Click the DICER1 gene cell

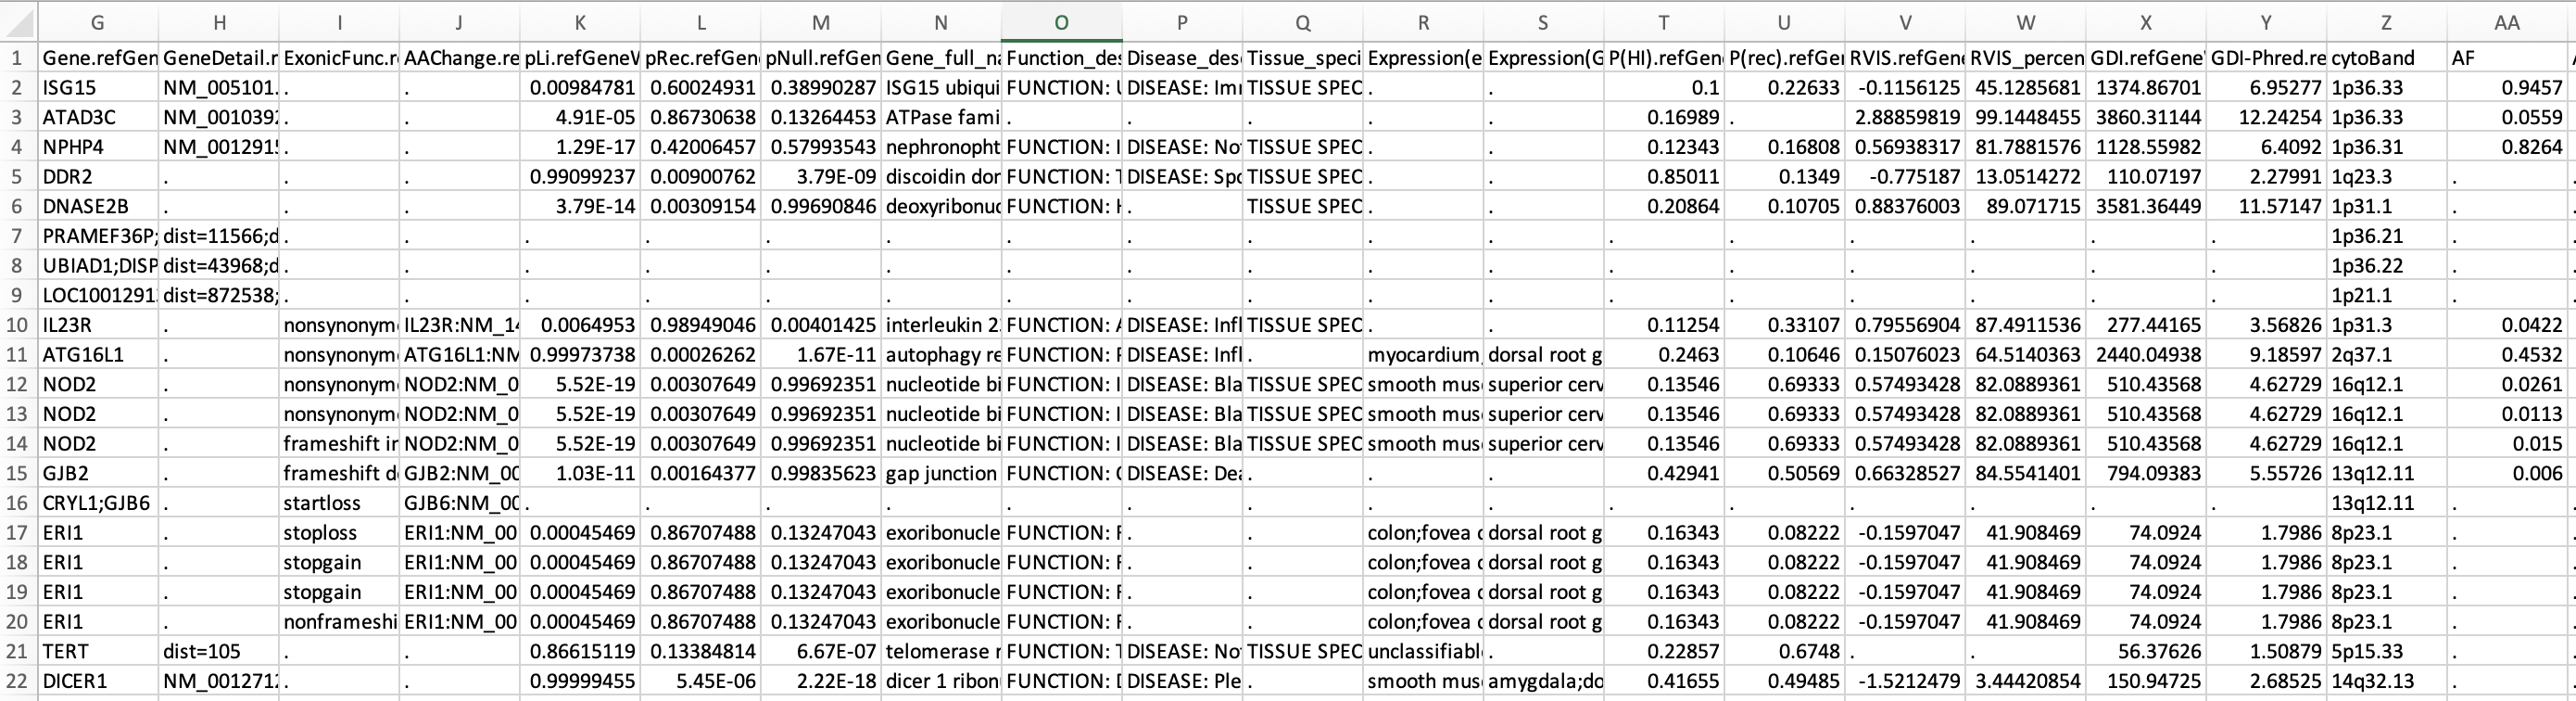[98, 681]
